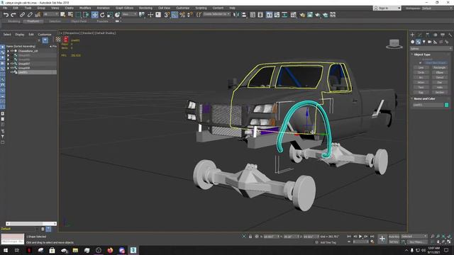The image size is (454, 255).
Task: Toggle visibility eye of ChassisBone_cab
Action: click(x=12, y=51)
